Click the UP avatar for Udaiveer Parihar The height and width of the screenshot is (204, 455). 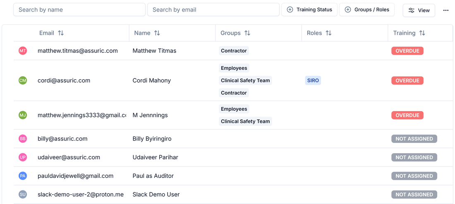click(23, 157)
